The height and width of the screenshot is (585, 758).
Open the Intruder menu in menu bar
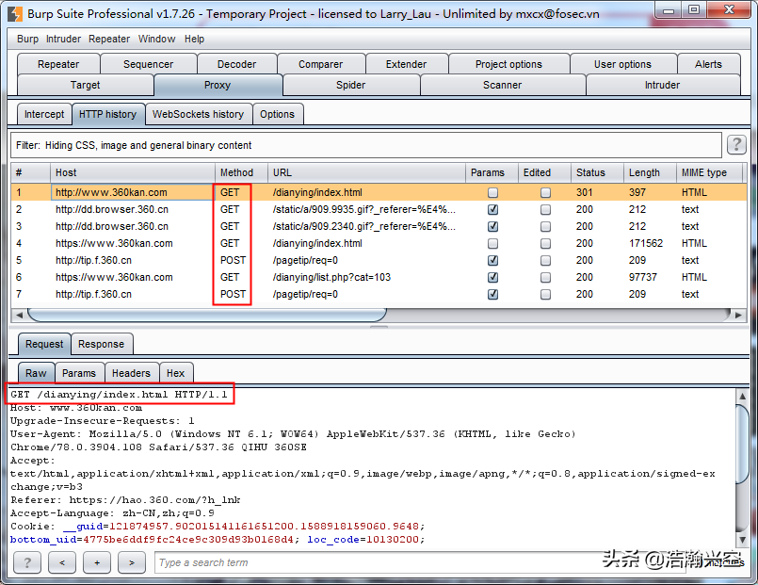(63, 39)
